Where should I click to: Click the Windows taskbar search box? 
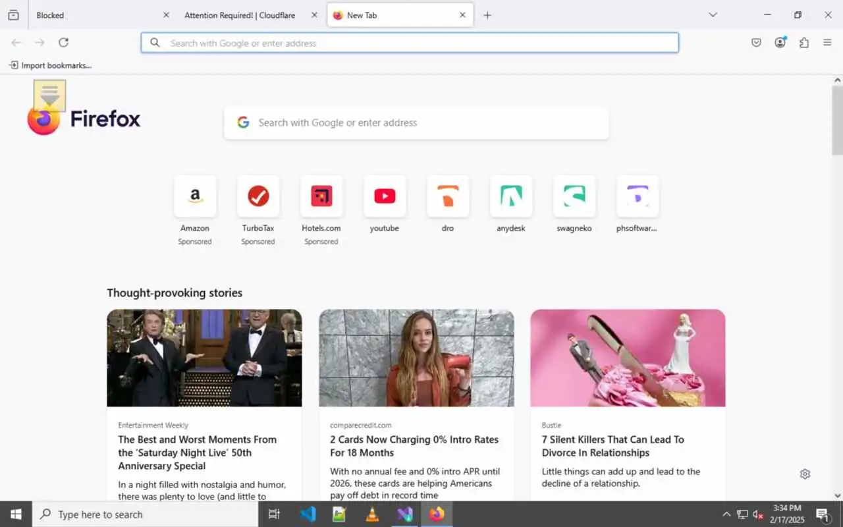(145, 514)
